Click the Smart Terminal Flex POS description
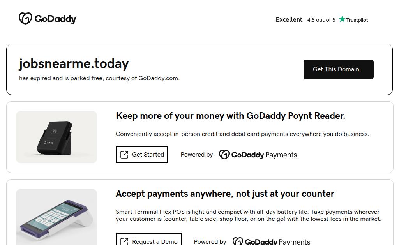Viewport: 399px width, 245px height. point(248,215)
